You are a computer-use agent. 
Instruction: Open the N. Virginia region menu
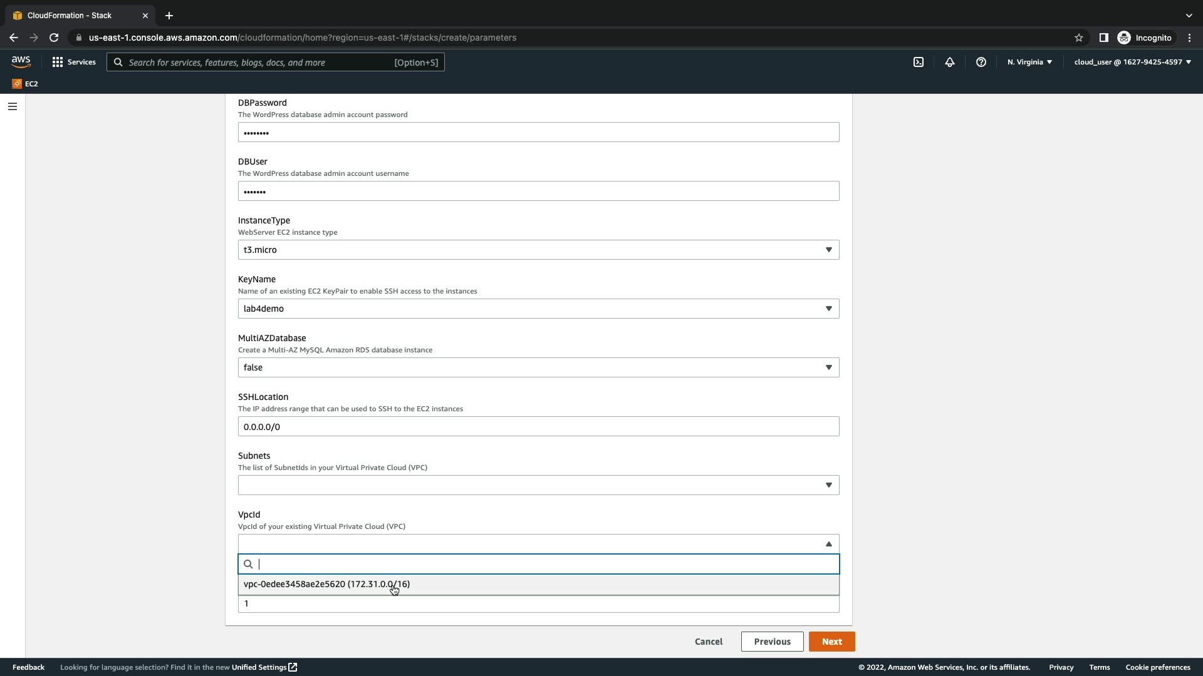1029,62
